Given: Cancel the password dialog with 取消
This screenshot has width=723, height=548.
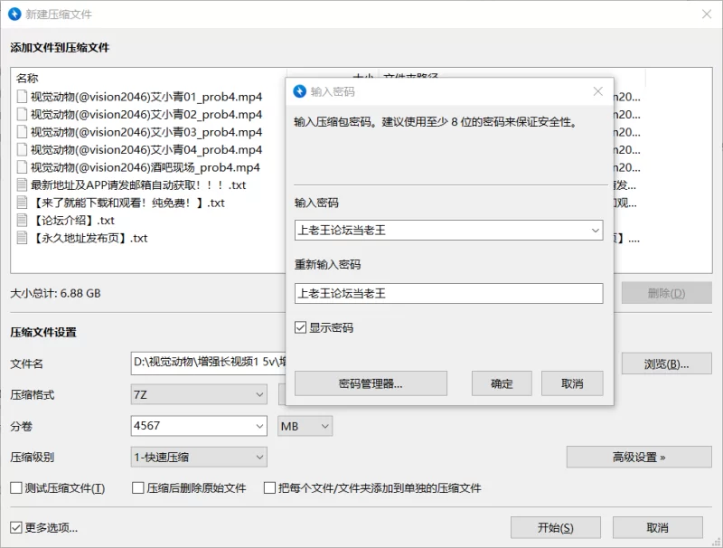Looking at the screenshot, I should 572,383.
